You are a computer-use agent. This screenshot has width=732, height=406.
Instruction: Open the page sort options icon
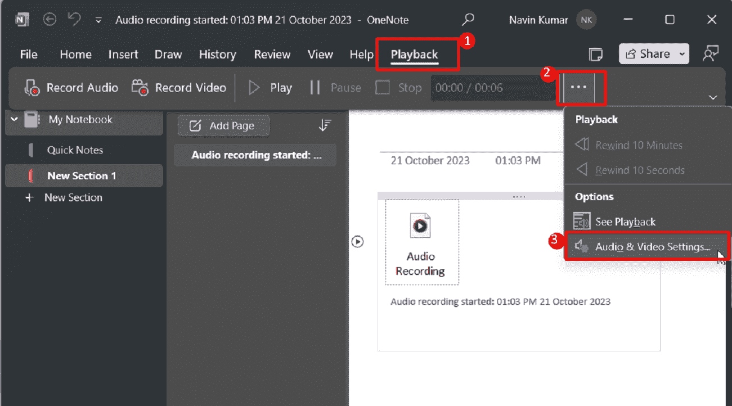click(325, 125)
